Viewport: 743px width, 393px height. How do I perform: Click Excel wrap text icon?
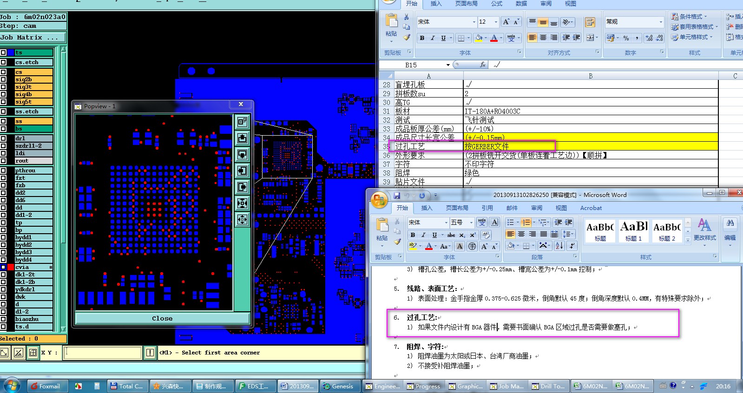point(590,22)
